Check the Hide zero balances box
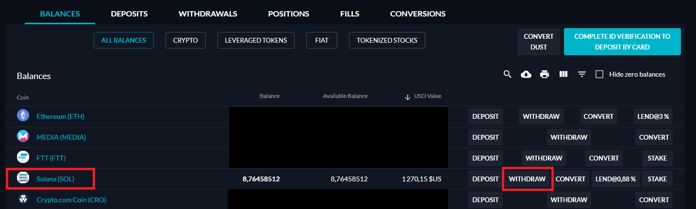Screen dimensions: 696x209 [x=599, y=74]
